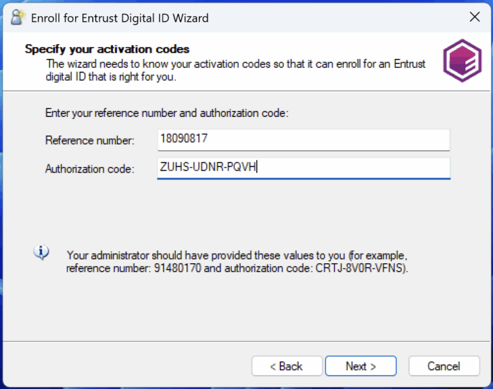Click the example code CRTJ-8V0R-VFNS
Screen dimensions: 493x389
pos(361,268)
